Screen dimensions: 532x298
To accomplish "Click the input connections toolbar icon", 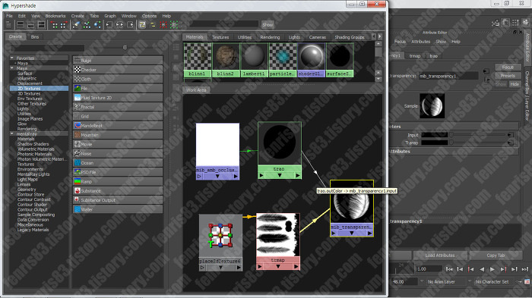I will (109, 25).
